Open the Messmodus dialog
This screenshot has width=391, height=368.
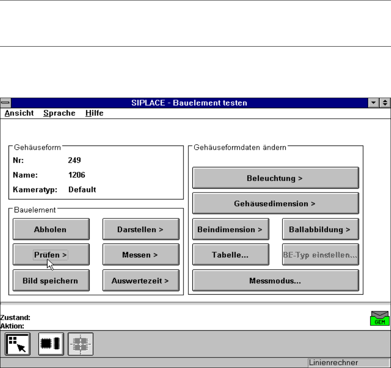(275, 280)
